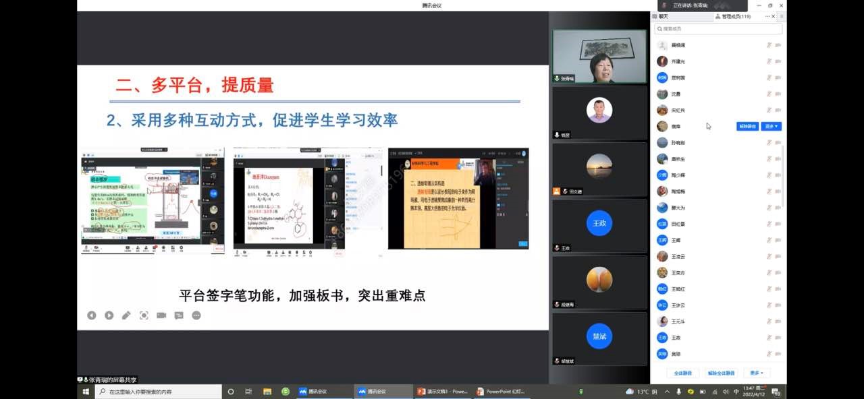The image size is (864, 399).
Task: Click the focus frame icon in slideshow controls
Action: (144, 315)
